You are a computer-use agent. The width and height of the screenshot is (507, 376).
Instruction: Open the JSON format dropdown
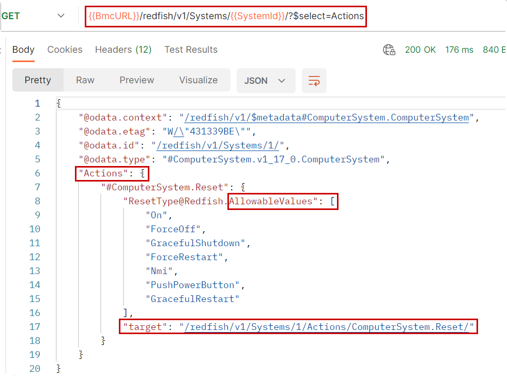coord(266,81)
